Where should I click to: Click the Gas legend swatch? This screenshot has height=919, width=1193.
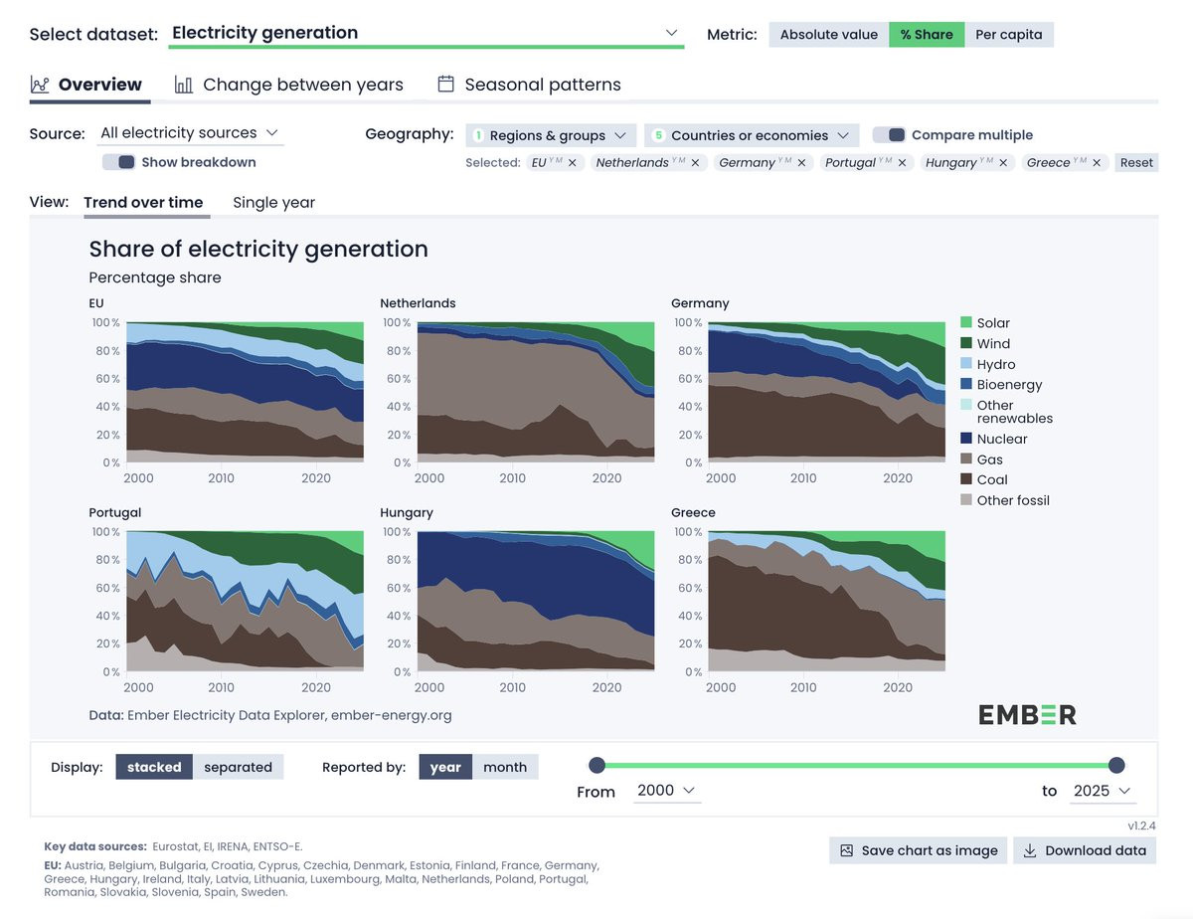pyautogui.click(x=966, y=459)
